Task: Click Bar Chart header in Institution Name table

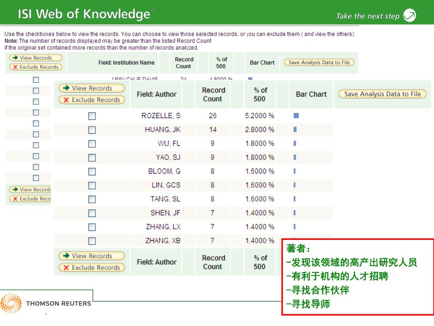Action: (262, 63)
